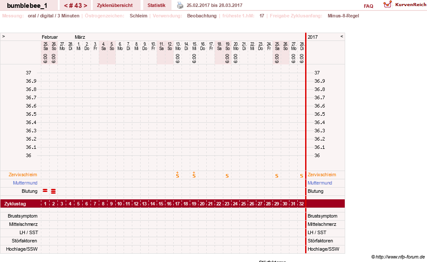Viewport: 427px width, 262px height.
Task: Click the bleeding mark on cycle day 1
Action: pyautogui.click(x=45, y=191)
